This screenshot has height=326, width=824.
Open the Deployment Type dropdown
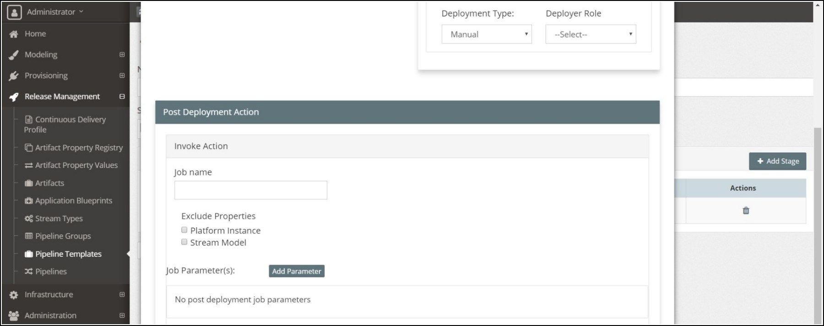pyautogui.click(x=486, y=34)
